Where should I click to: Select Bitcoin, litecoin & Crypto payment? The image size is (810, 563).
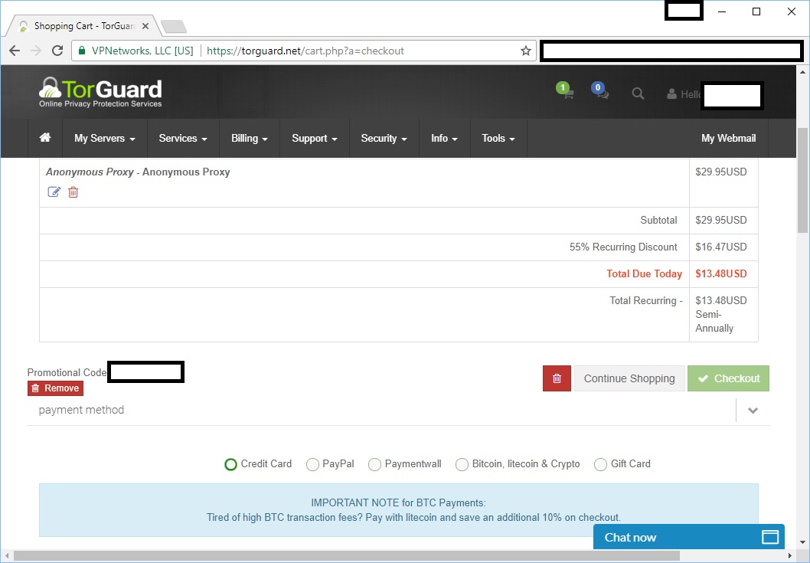(x=462, y=464)
